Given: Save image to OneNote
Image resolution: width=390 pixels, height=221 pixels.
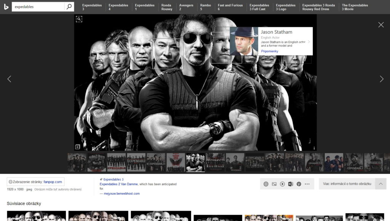Looking at the screenshot, I should (291, 184).
